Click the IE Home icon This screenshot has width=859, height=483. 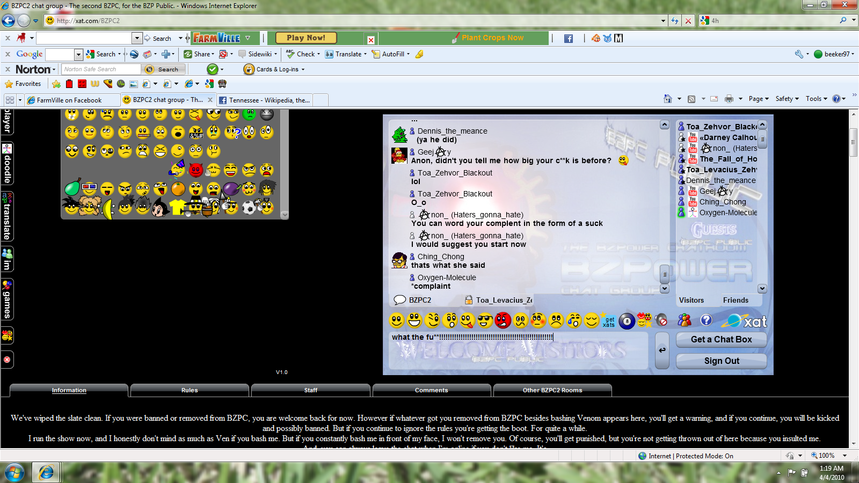pyautogui.click(x=668, y=99)
